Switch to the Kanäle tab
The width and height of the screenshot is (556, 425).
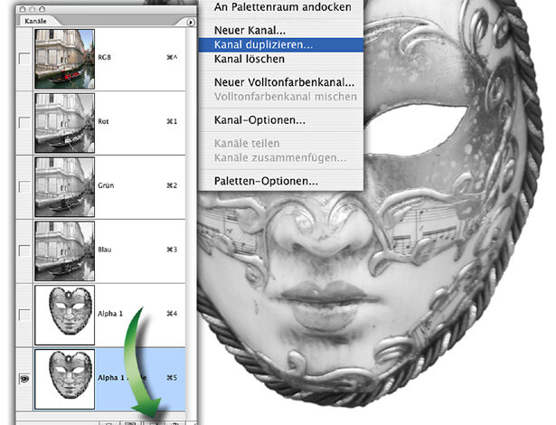click(x=36, y=21)
